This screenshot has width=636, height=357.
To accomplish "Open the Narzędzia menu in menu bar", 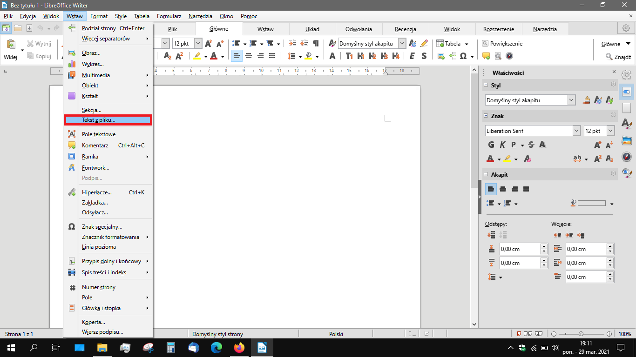I will [201, 16].
